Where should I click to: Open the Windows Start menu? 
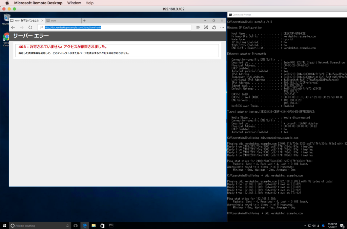click(x=4, y=226)
